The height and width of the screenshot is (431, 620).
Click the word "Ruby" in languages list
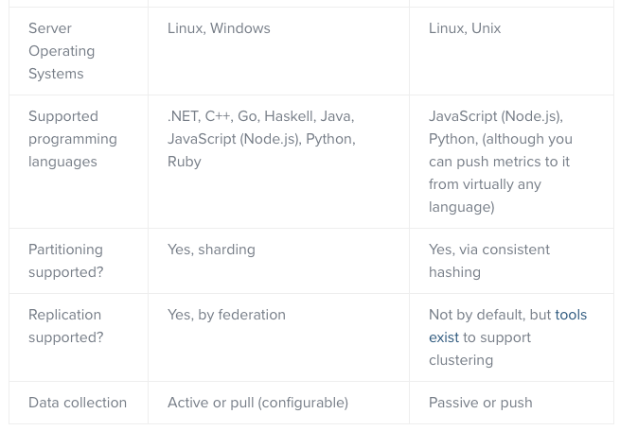pyautogui.click(x=185, y=162)
